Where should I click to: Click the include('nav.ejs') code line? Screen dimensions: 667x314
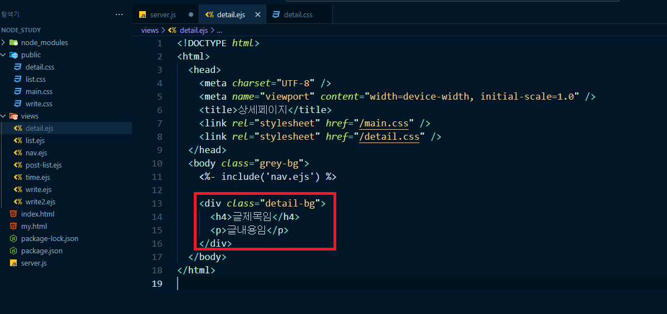pos(268,176)
